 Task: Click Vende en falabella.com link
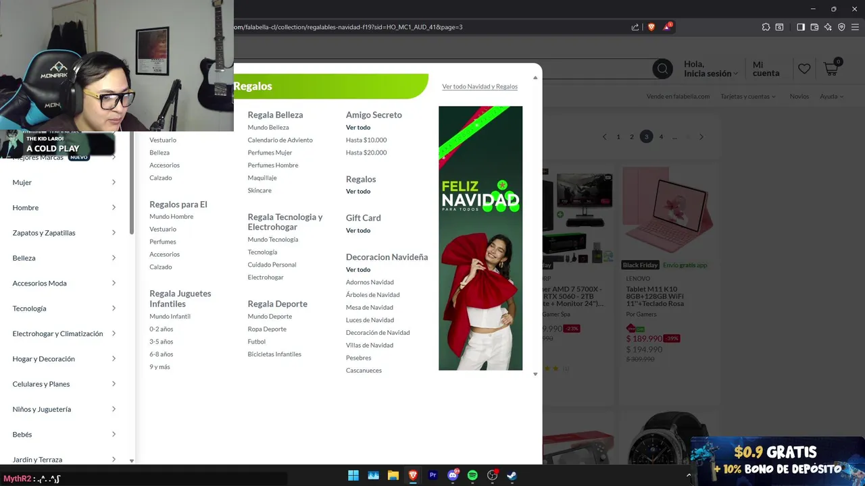point(678,97)
